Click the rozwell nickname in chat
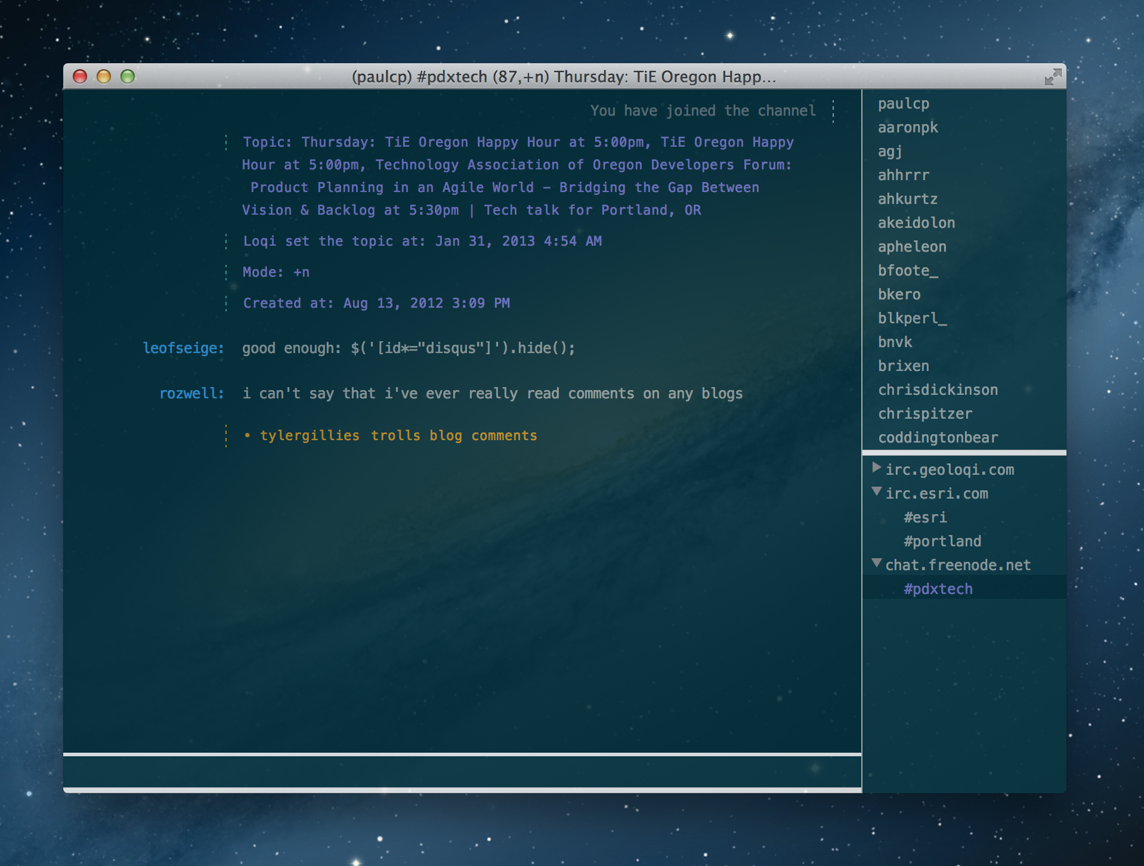The image size is (1144, 866). [191, 393]
